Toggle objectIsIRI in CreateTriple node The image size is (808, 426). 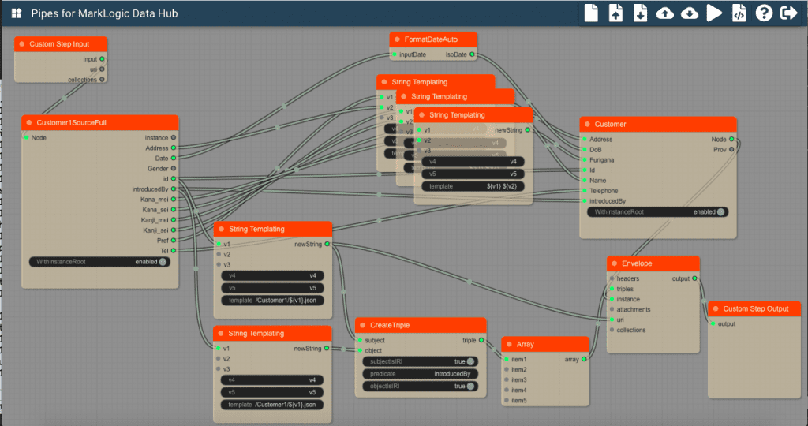click(x=471, y=386)
